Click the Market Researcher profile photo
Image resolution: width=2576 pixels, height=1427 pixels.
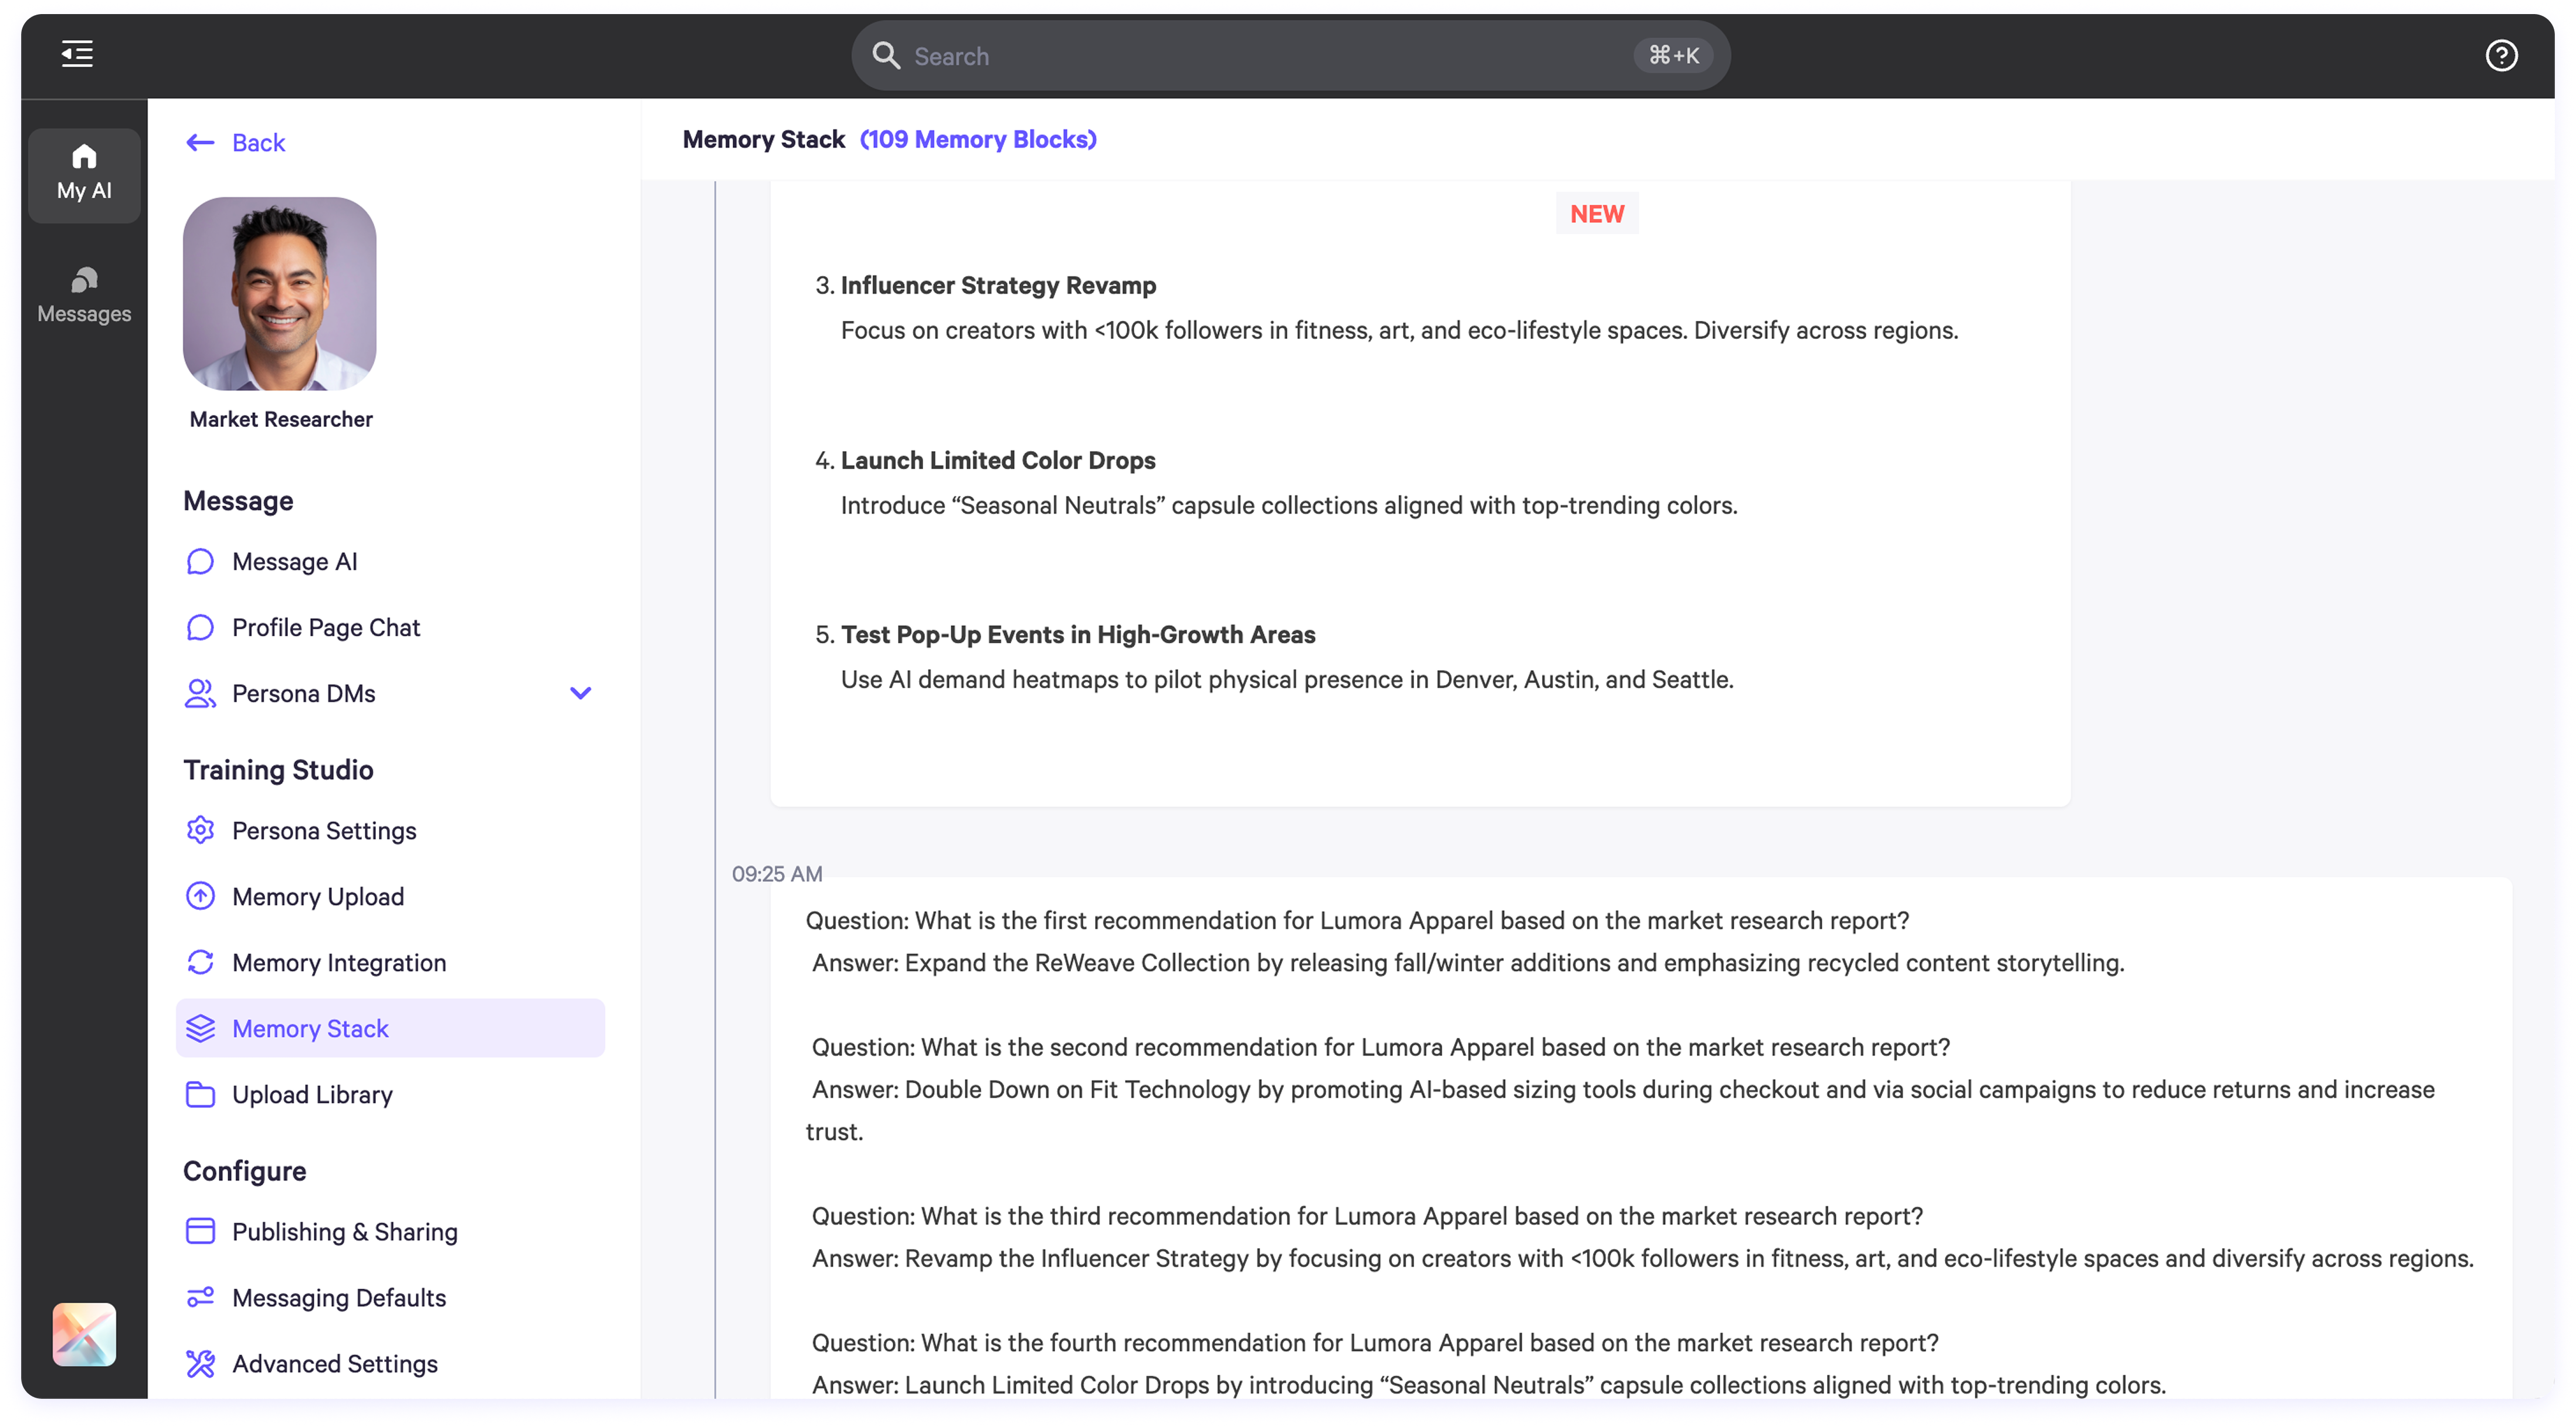[x=280, y=294]
